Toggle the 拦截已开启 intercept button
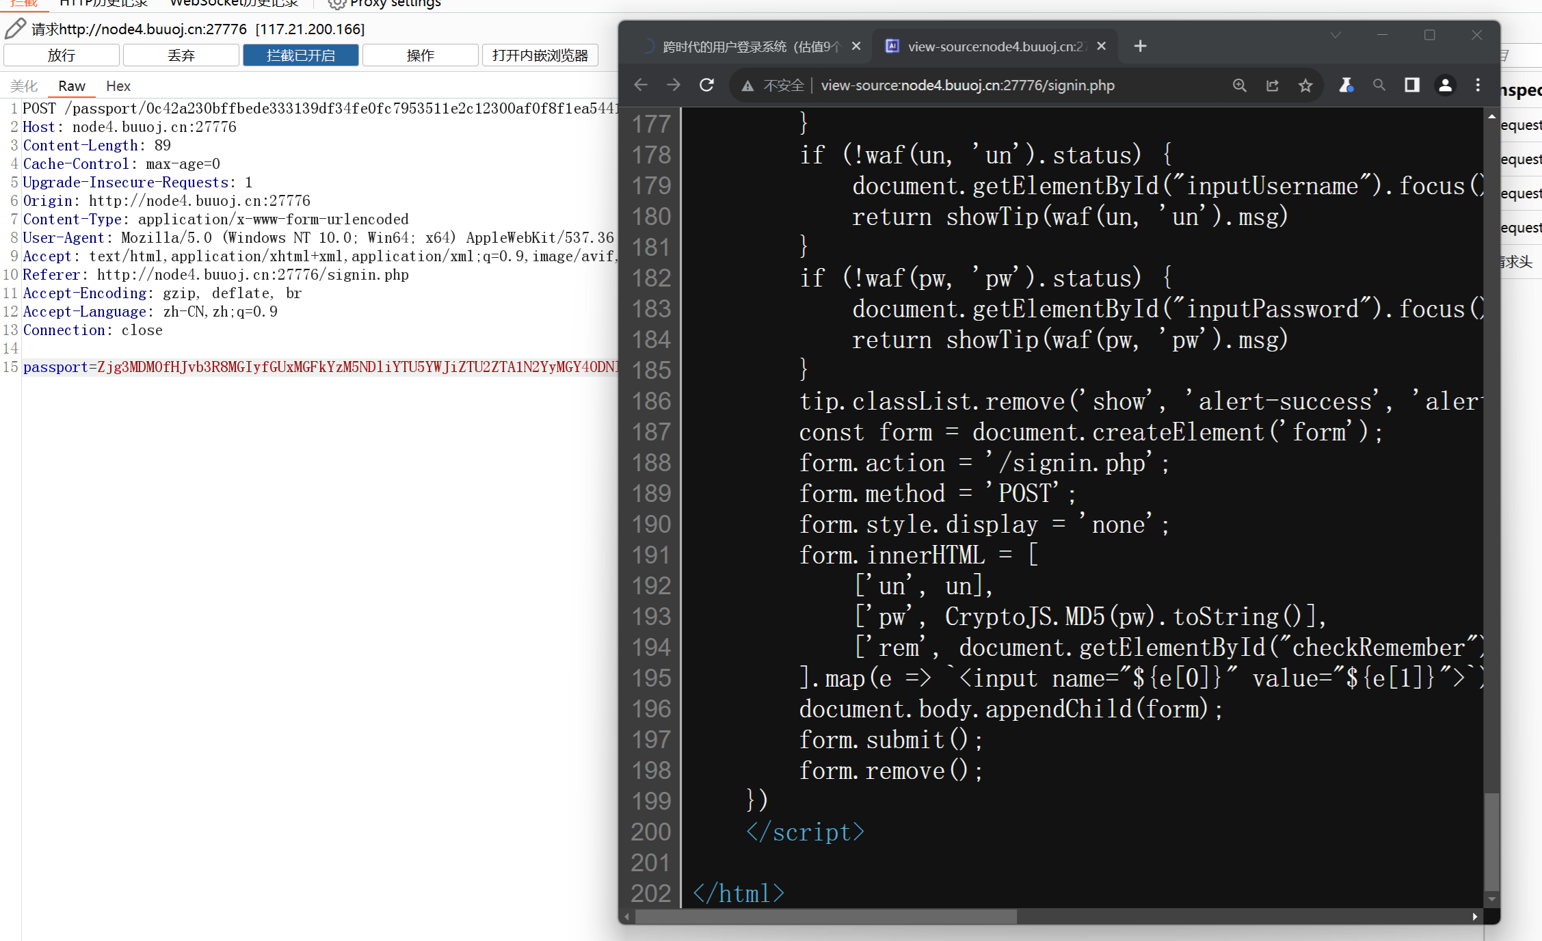 click(301, 55)
